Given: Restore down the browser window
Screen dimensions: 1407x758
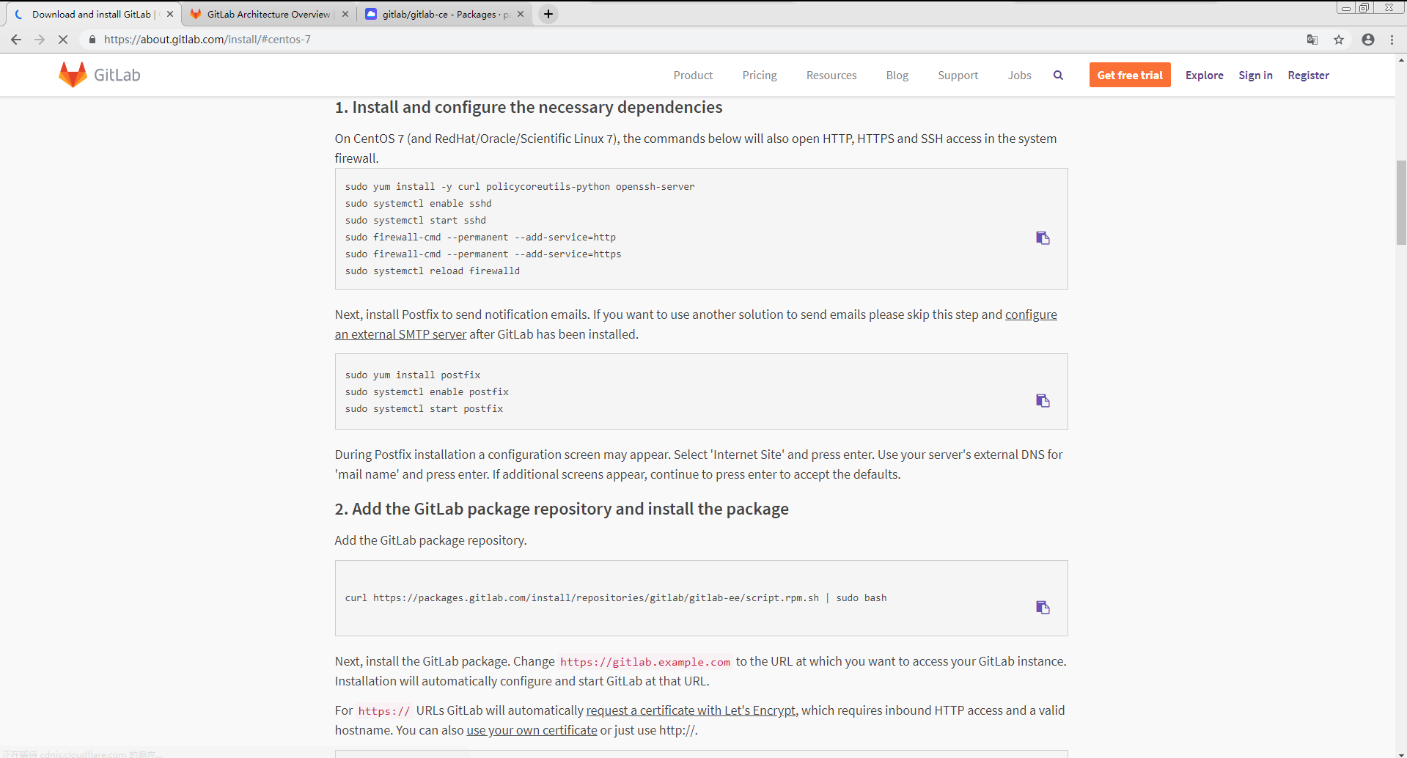Looking at the screenshot, I should coord(1364,7).
